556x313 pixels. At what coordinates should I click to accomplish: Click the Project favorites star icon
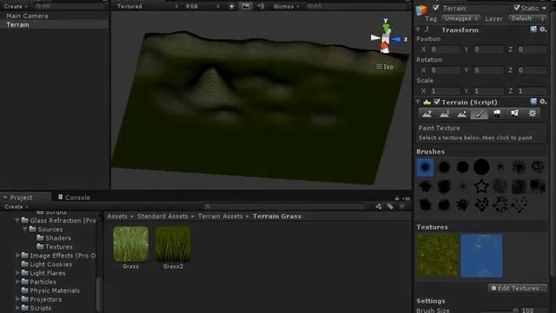401,207
